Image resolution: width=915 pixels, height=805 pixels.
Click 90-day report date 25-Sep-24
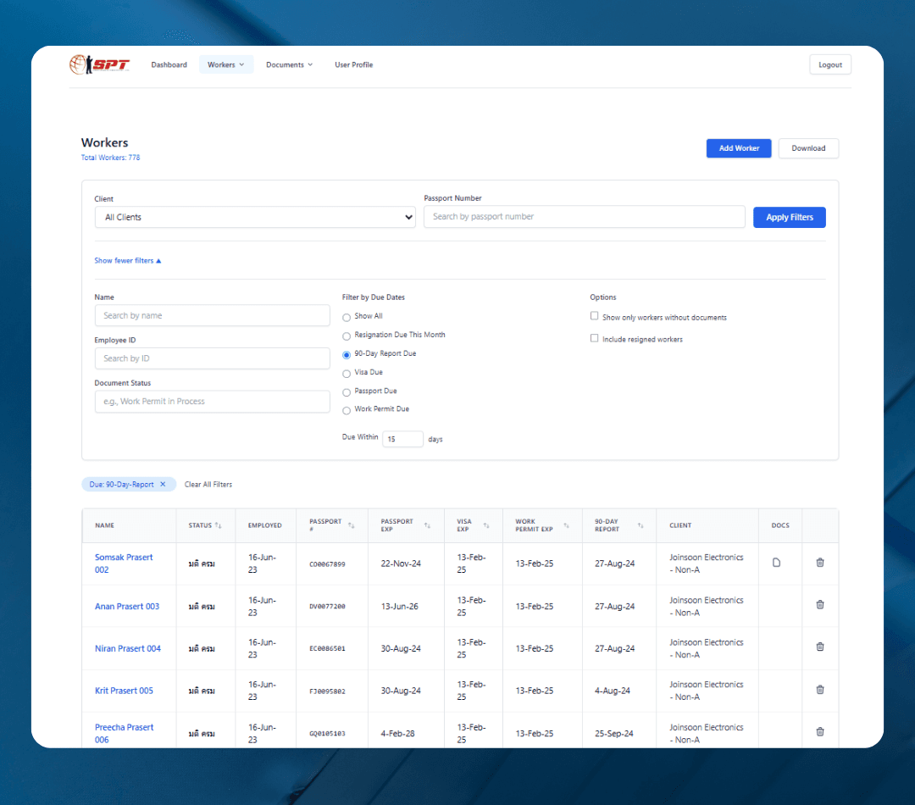[614, 734]
